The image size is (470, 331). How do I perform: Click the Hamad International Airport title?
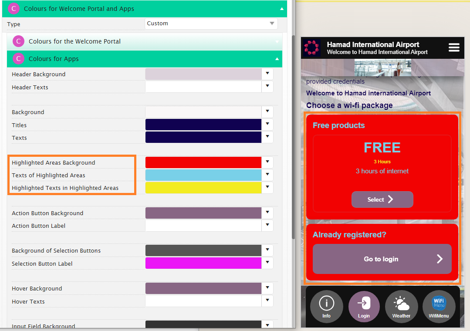pos(373,44)
